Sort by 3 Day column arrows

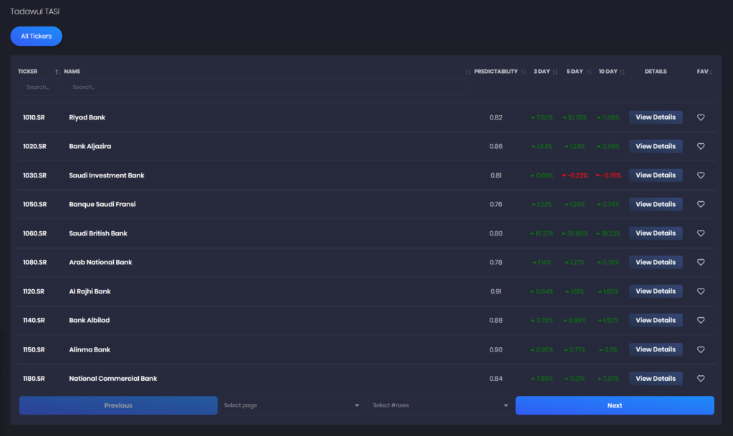(x=555, y=72)
